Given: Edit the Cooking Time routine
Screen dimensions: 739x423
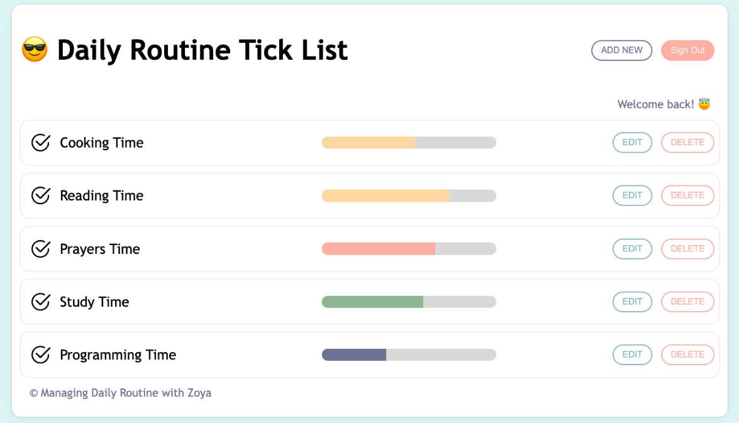Looking at the screenshot, I should pyautogui.click(x=633, y=142).
